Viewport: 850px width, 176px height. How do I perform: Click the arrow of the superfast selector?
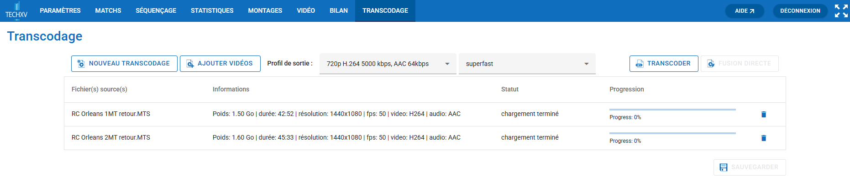point(587,64)
